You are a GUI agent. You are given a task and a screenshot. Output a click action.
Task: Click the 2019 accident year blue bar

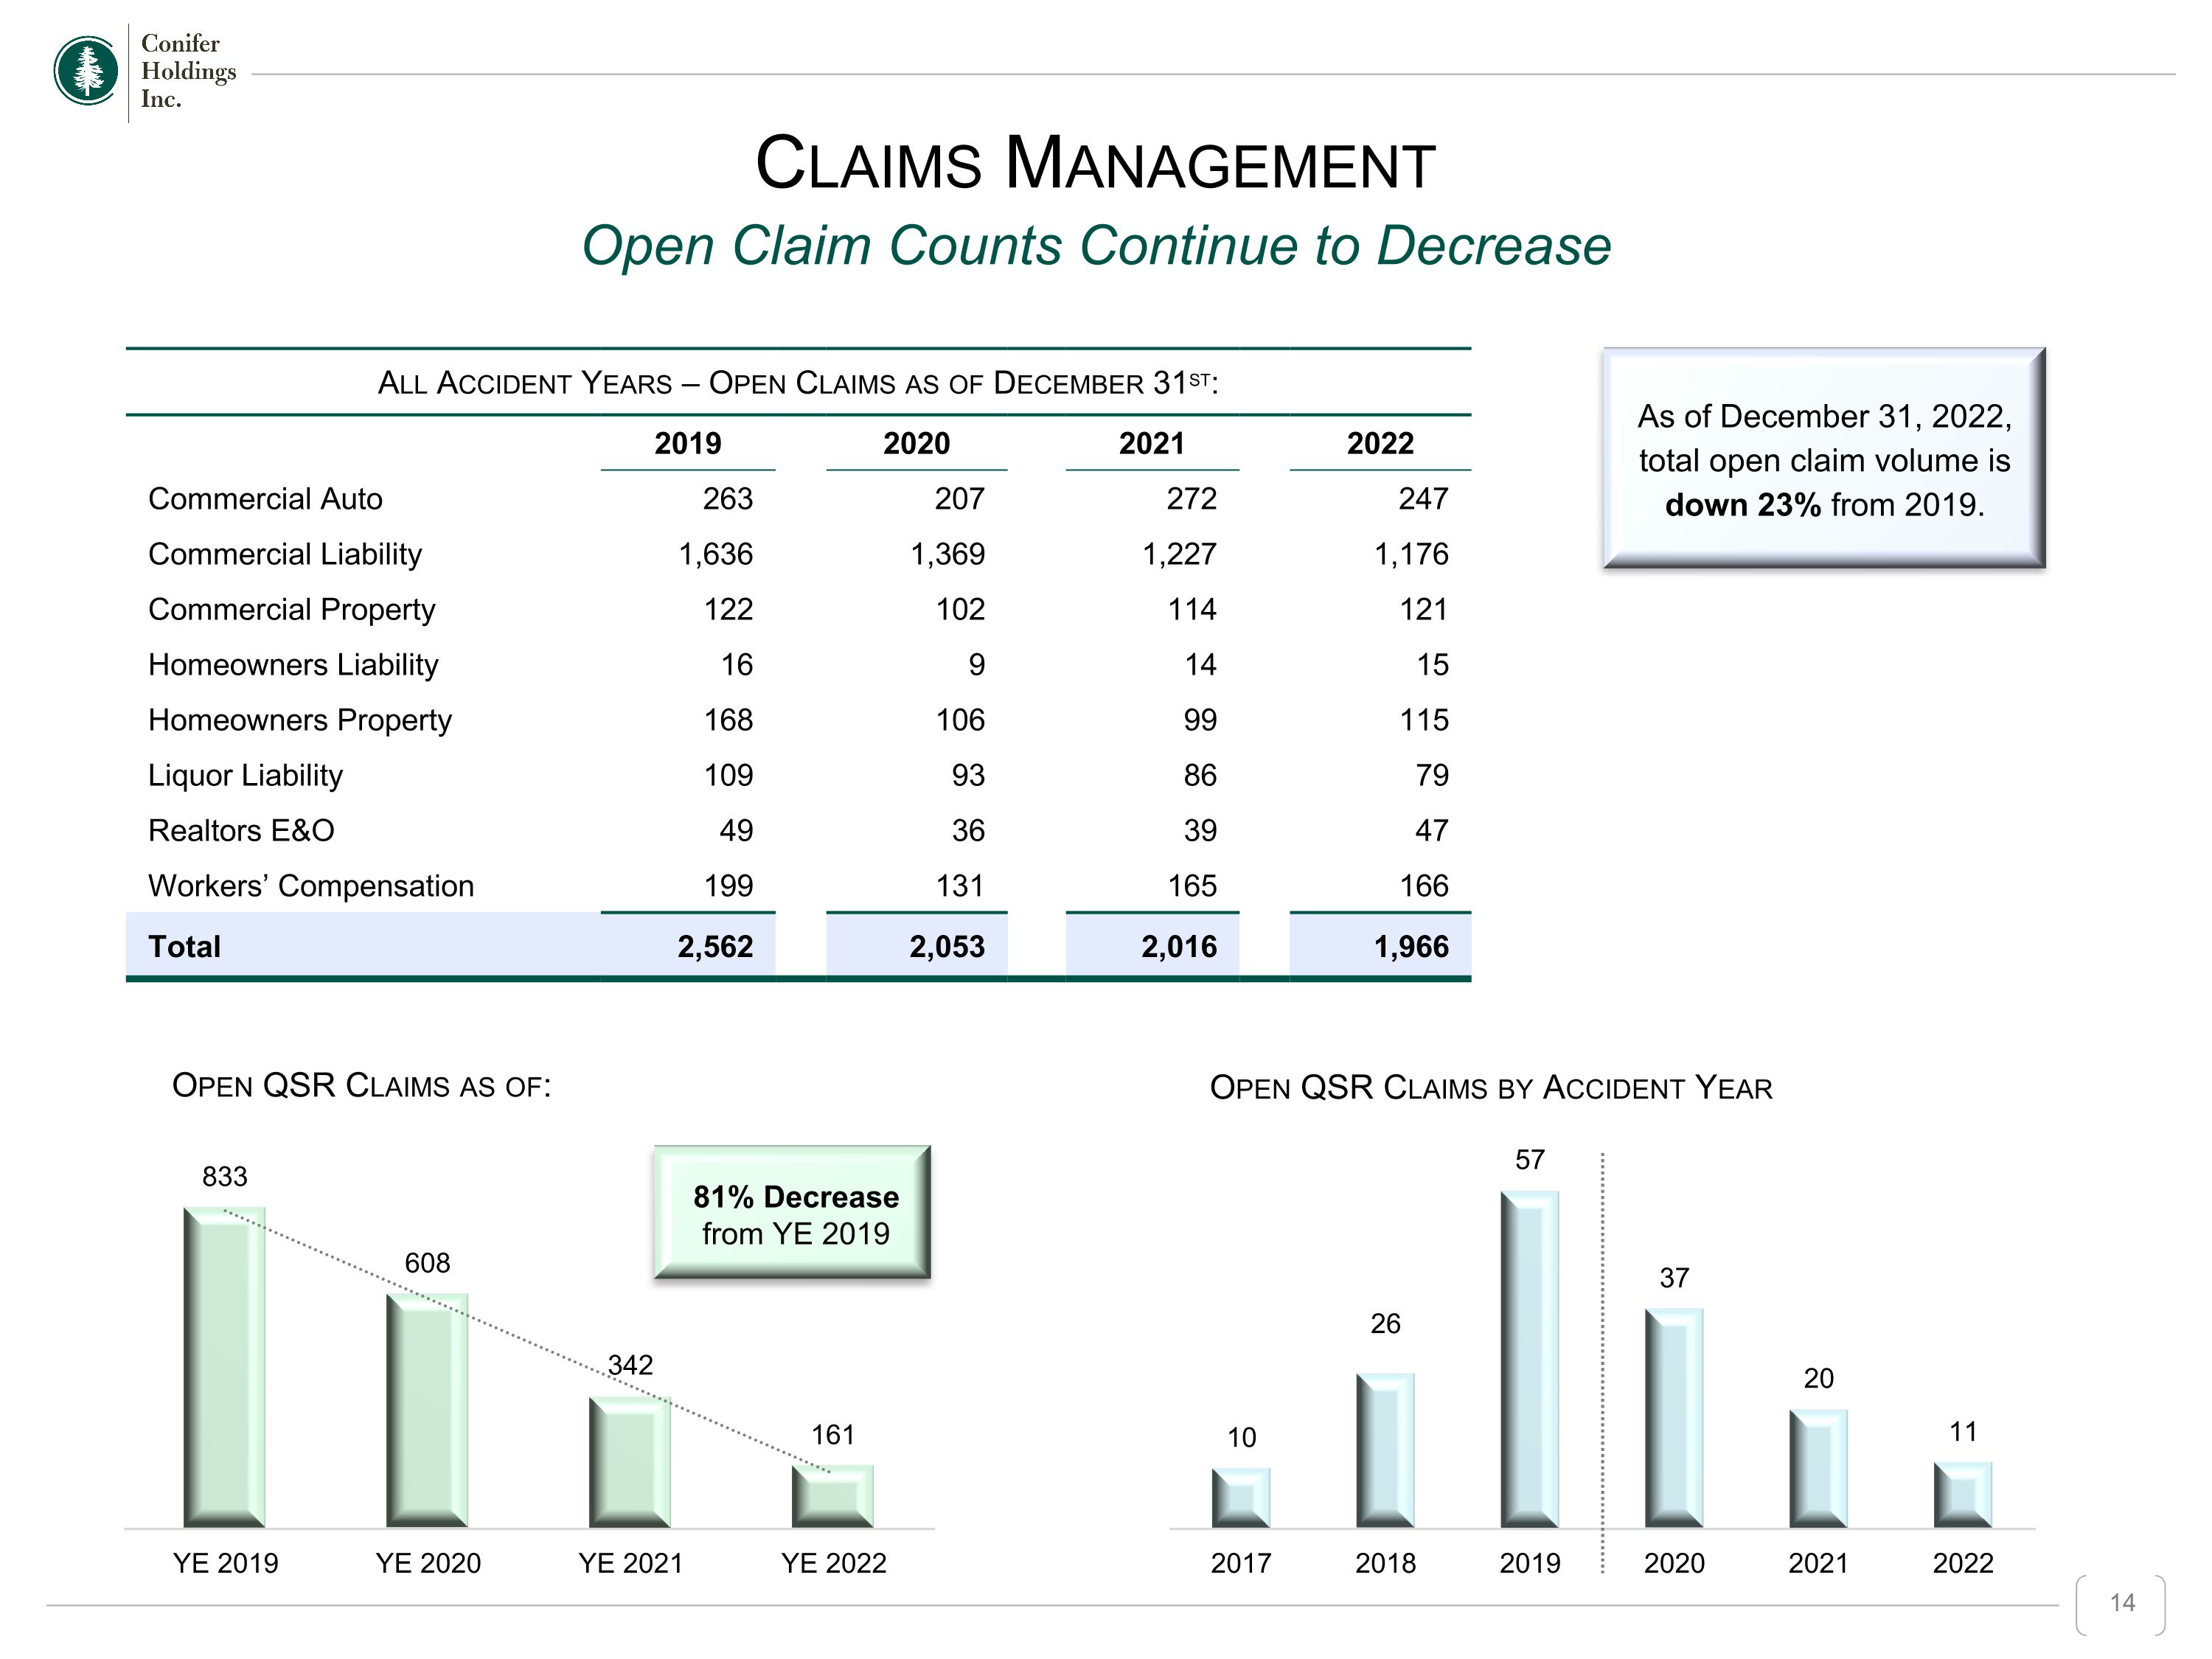click(1529, 1359)
